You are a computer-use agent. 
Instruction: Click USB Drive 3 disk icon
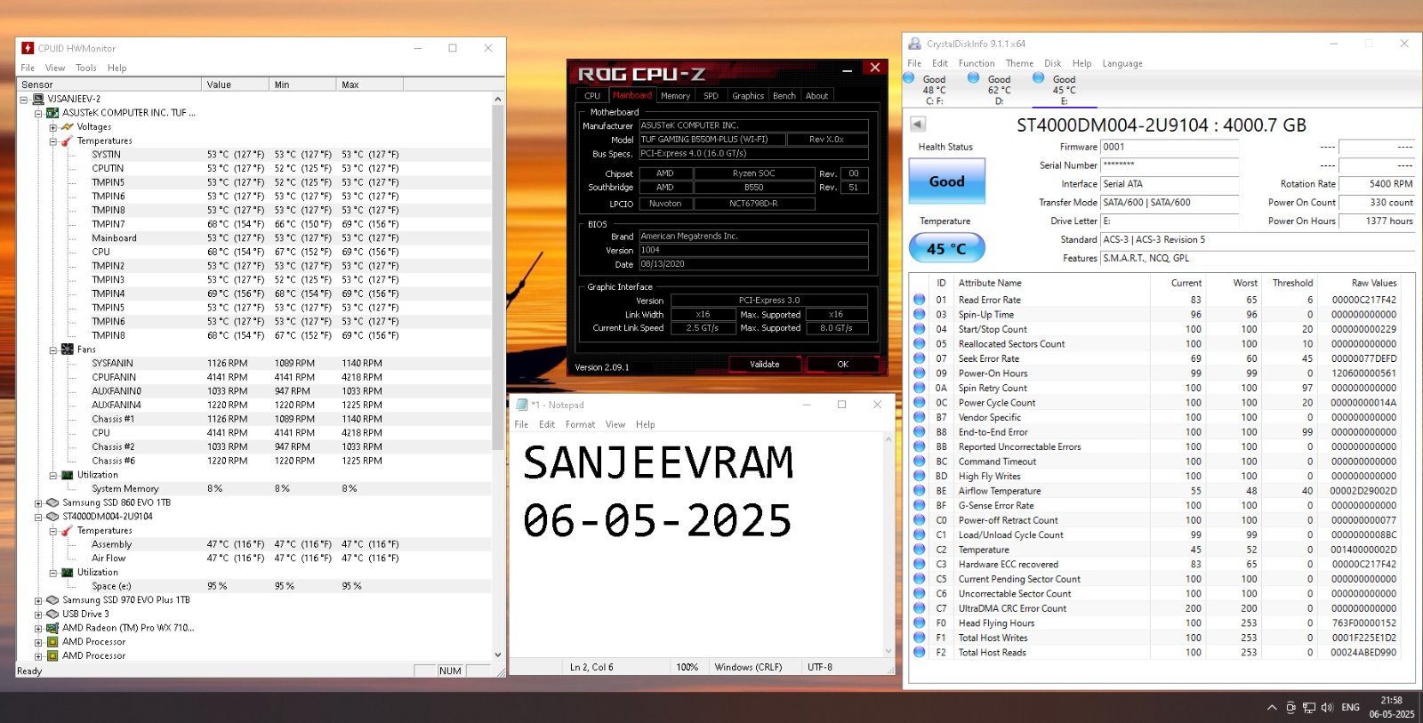pos(52,614)
